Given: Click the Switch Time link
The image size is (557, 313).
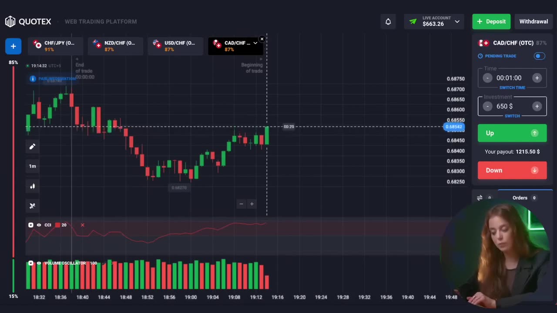Looking at the screenshot, I should [512, 88].
